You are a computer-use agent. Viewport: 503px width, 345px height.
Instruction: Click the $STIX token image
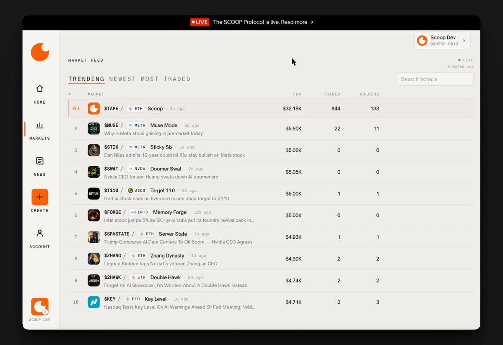(x=93, y=150)
